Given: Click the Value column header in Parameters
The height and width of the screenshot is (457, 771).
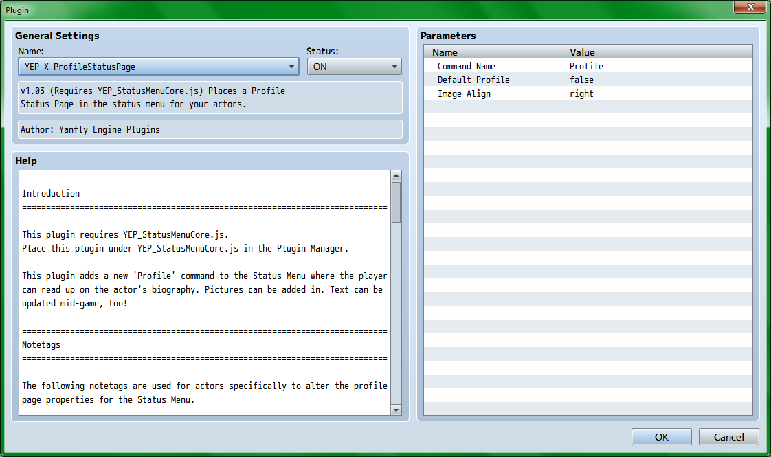Looking at the screenshot, I should click(651, 52).
